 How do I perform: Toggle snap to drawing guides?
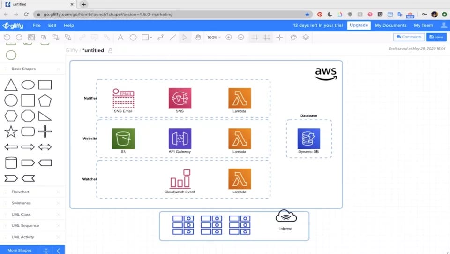[279, 38]
